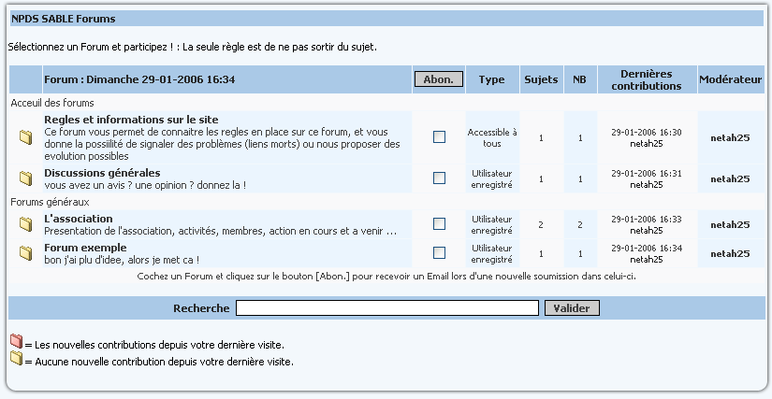This screenshot has width=772, height=399.
Task: Check subscription box for Regles et informations
Action: point(439,137)
